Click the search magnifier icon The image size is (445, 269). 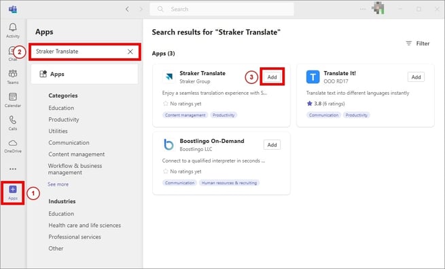pos(160,9)
